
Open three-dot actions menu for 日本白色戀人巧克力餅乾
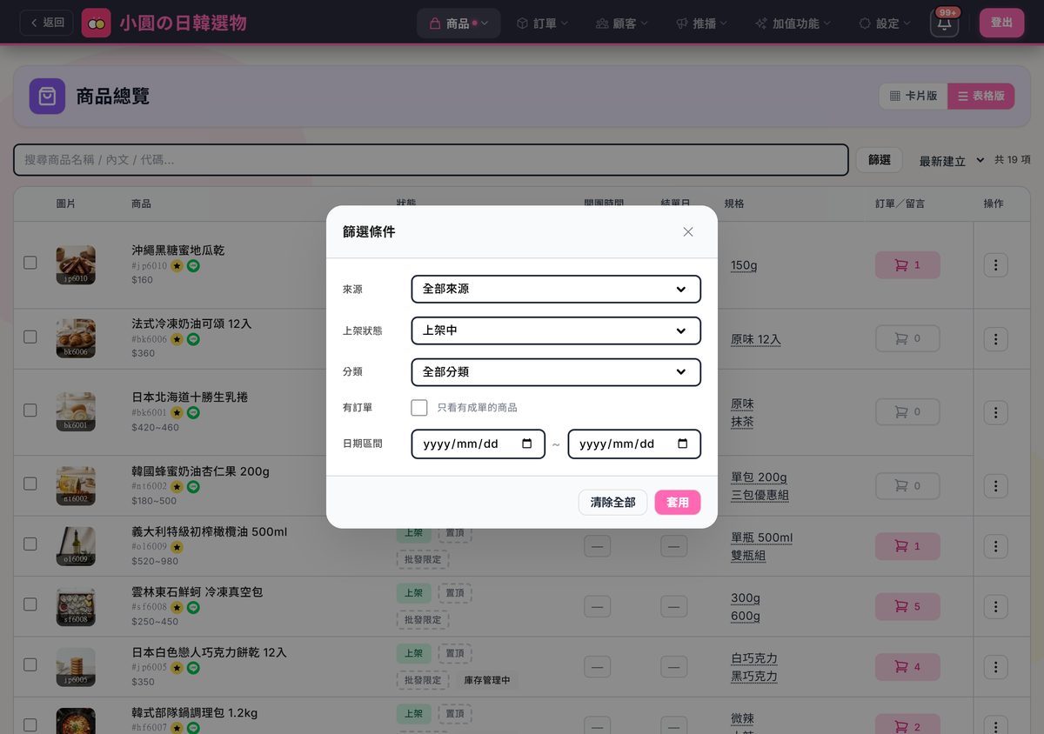[996, 666]
